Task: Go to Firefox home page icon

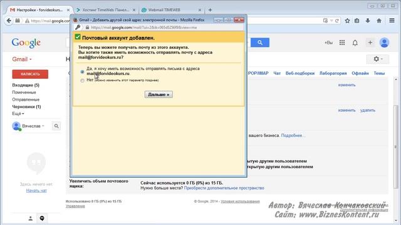Action: coord(379,21)
